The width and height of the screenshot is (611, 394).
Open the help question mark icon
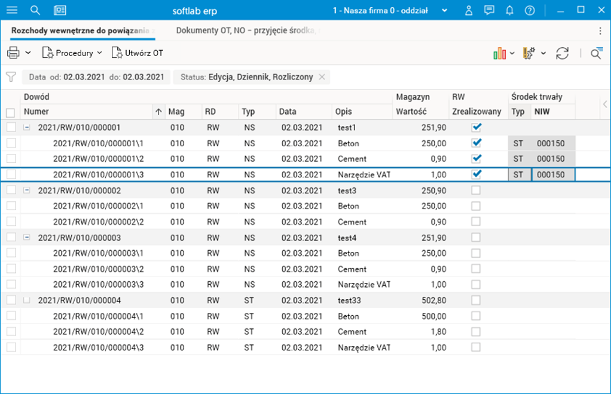(x=530, y=11)
